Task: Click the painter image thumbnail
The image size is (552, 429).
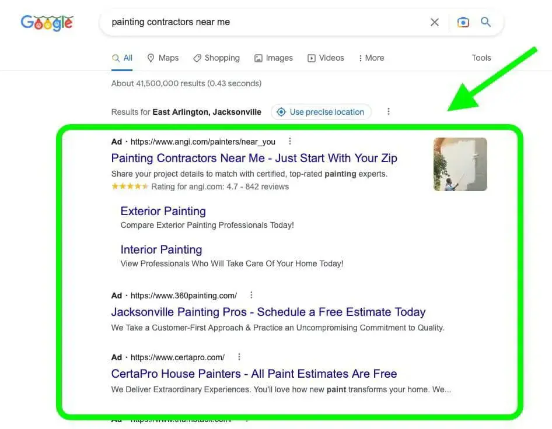Action: click(460, 164)
